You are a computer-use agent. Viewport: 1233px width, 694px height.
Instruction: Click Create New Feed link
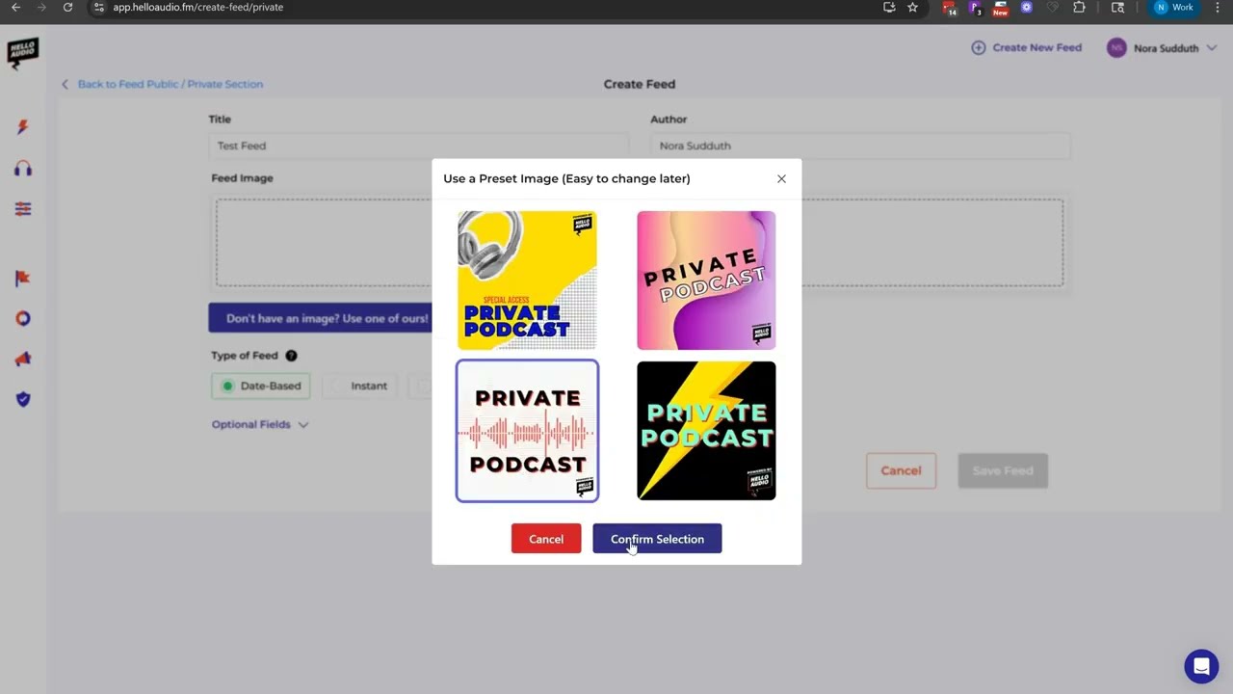1027,47
